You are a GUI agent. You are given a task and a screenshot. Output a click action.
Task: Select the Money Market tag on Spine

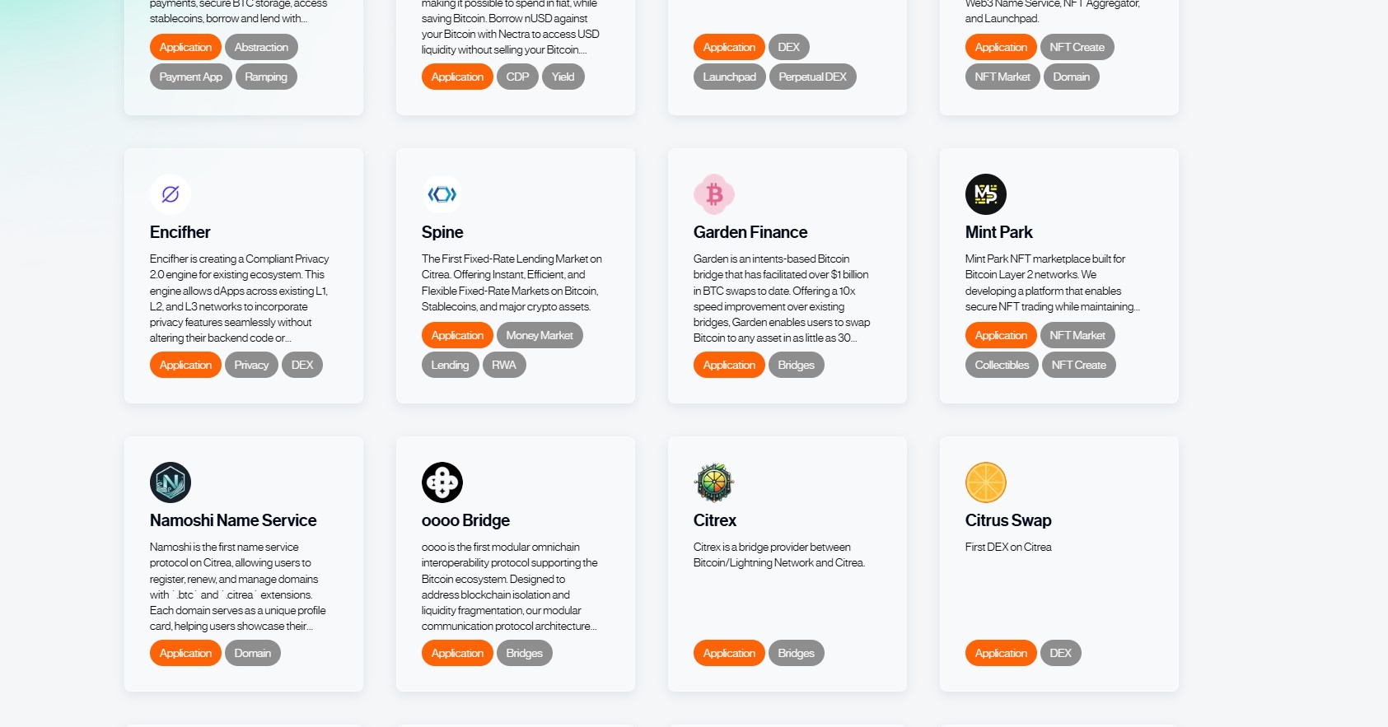tap(540, 335)
